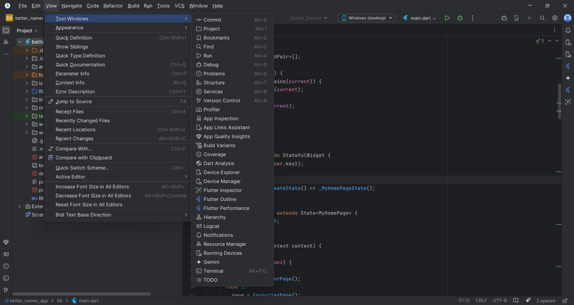Open Flutter Inspector tool window
The width and height of the screenshot is (574, 305).
tap(222, 190)
